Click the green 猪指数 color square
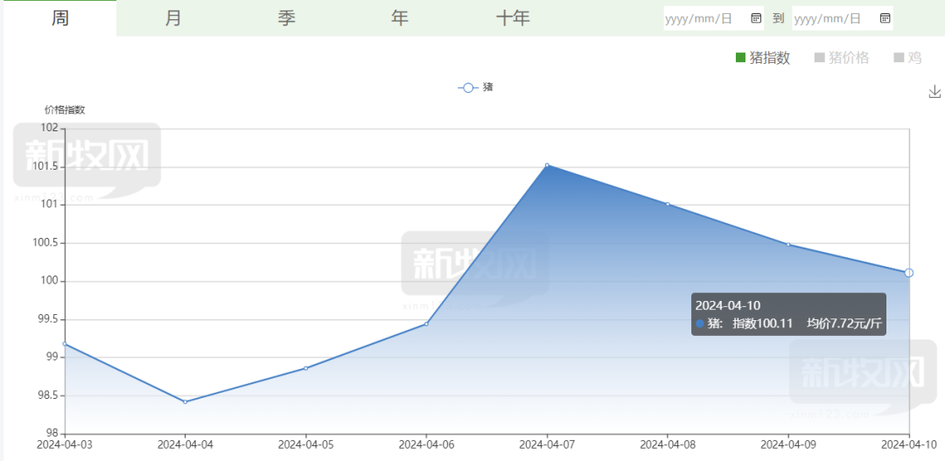The width and height of the screenshot is (945, 461). click(741, 58)
